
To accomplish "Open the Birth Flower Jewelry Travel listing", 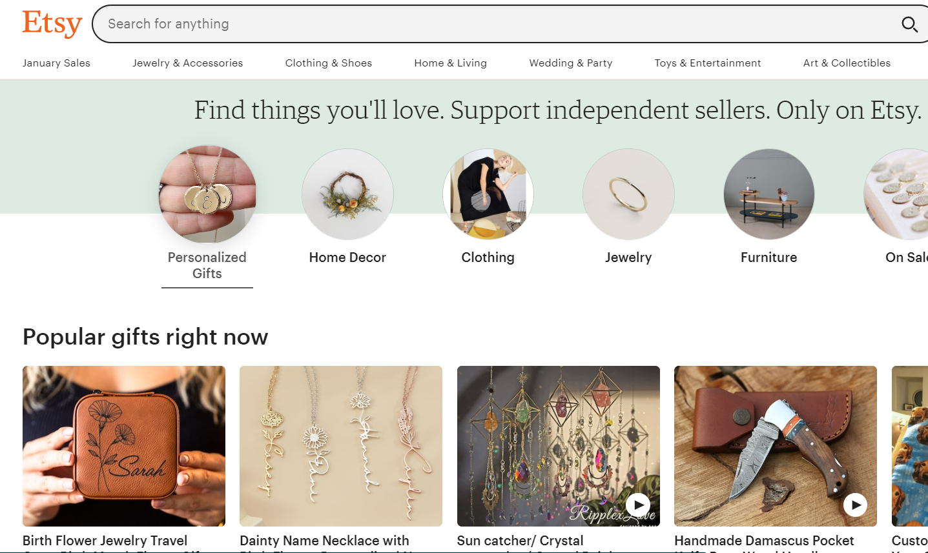I will pos(105,541).
